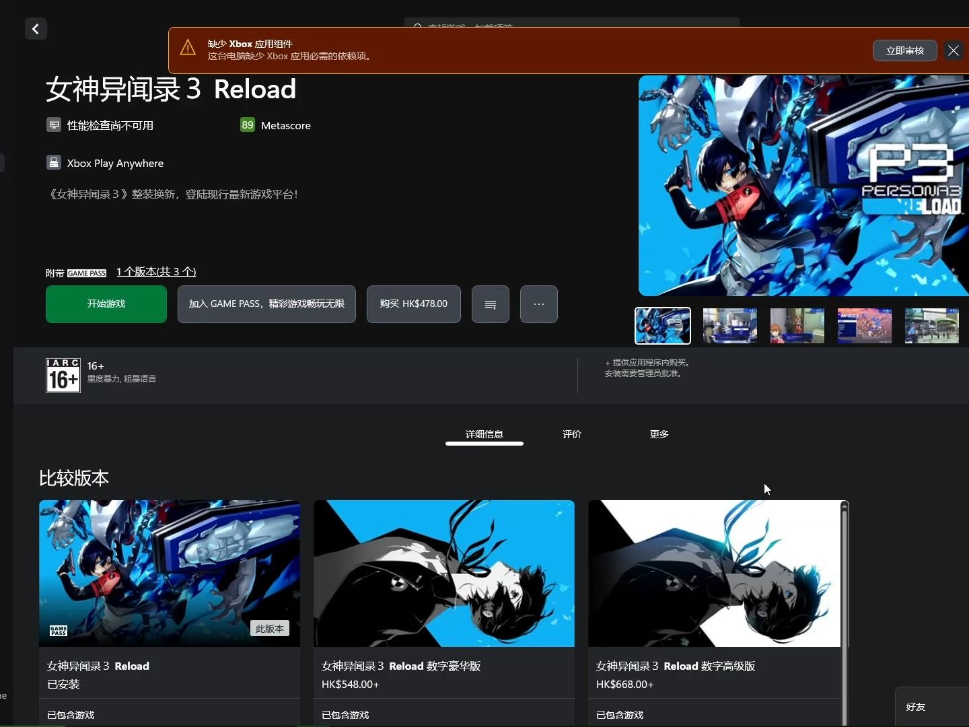Screen dimensions: 969x727
Task: Switch to the 更多 tab
Action: (x=659, y=434)
